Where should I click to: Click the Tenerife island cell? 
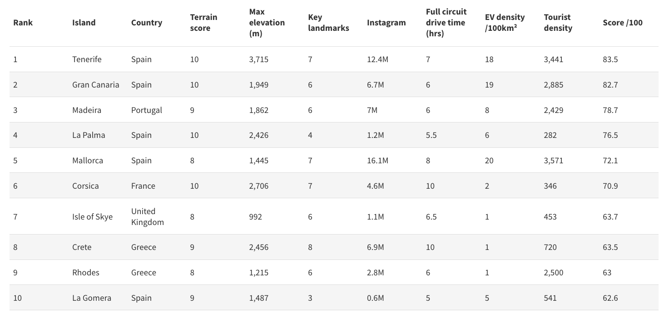[87, 59]
